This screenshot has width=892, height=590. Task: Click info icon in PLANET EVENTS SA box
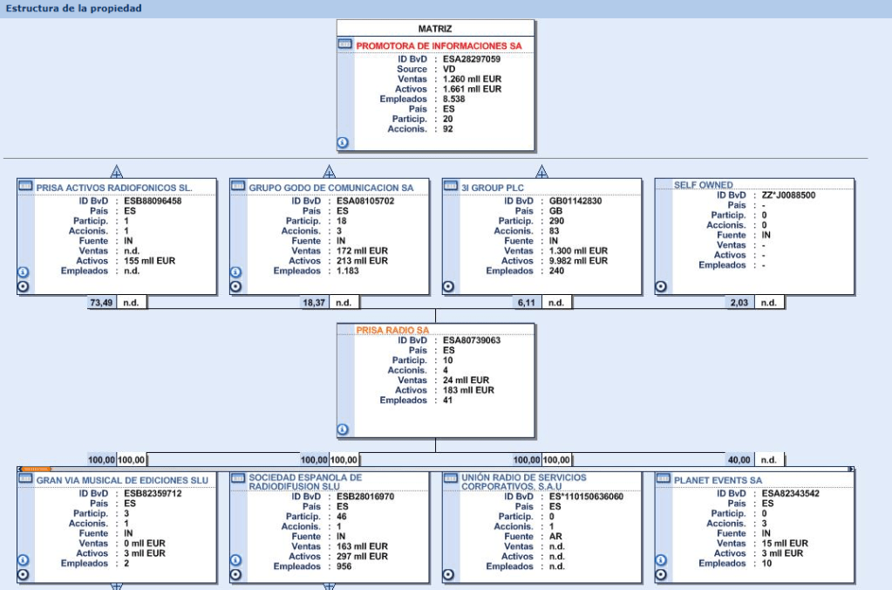661,560
